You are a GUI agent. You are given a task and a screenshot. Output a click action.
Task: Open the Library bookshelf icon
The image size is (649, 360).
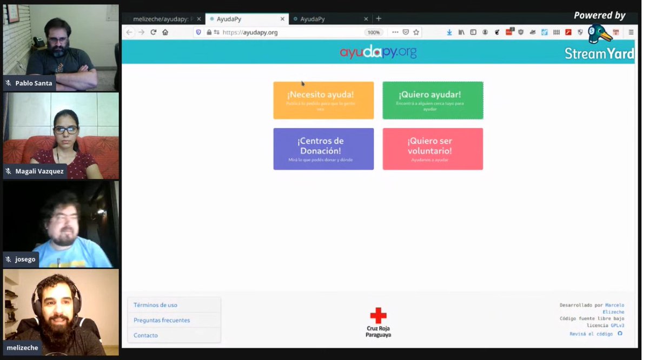(461, 32)
